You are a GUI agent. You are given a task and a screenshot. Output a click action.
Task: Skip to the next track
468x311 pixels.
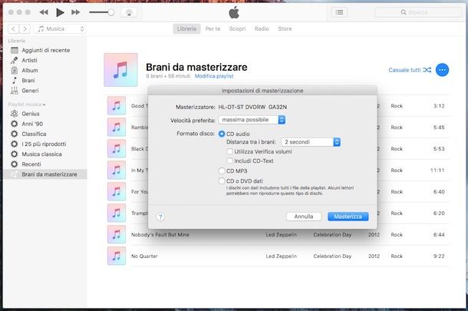point(75,12)
